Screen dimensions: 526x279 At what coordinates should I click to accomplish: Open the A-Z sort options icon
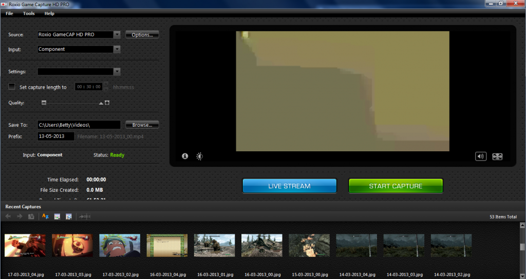click(x=45, y=217)
